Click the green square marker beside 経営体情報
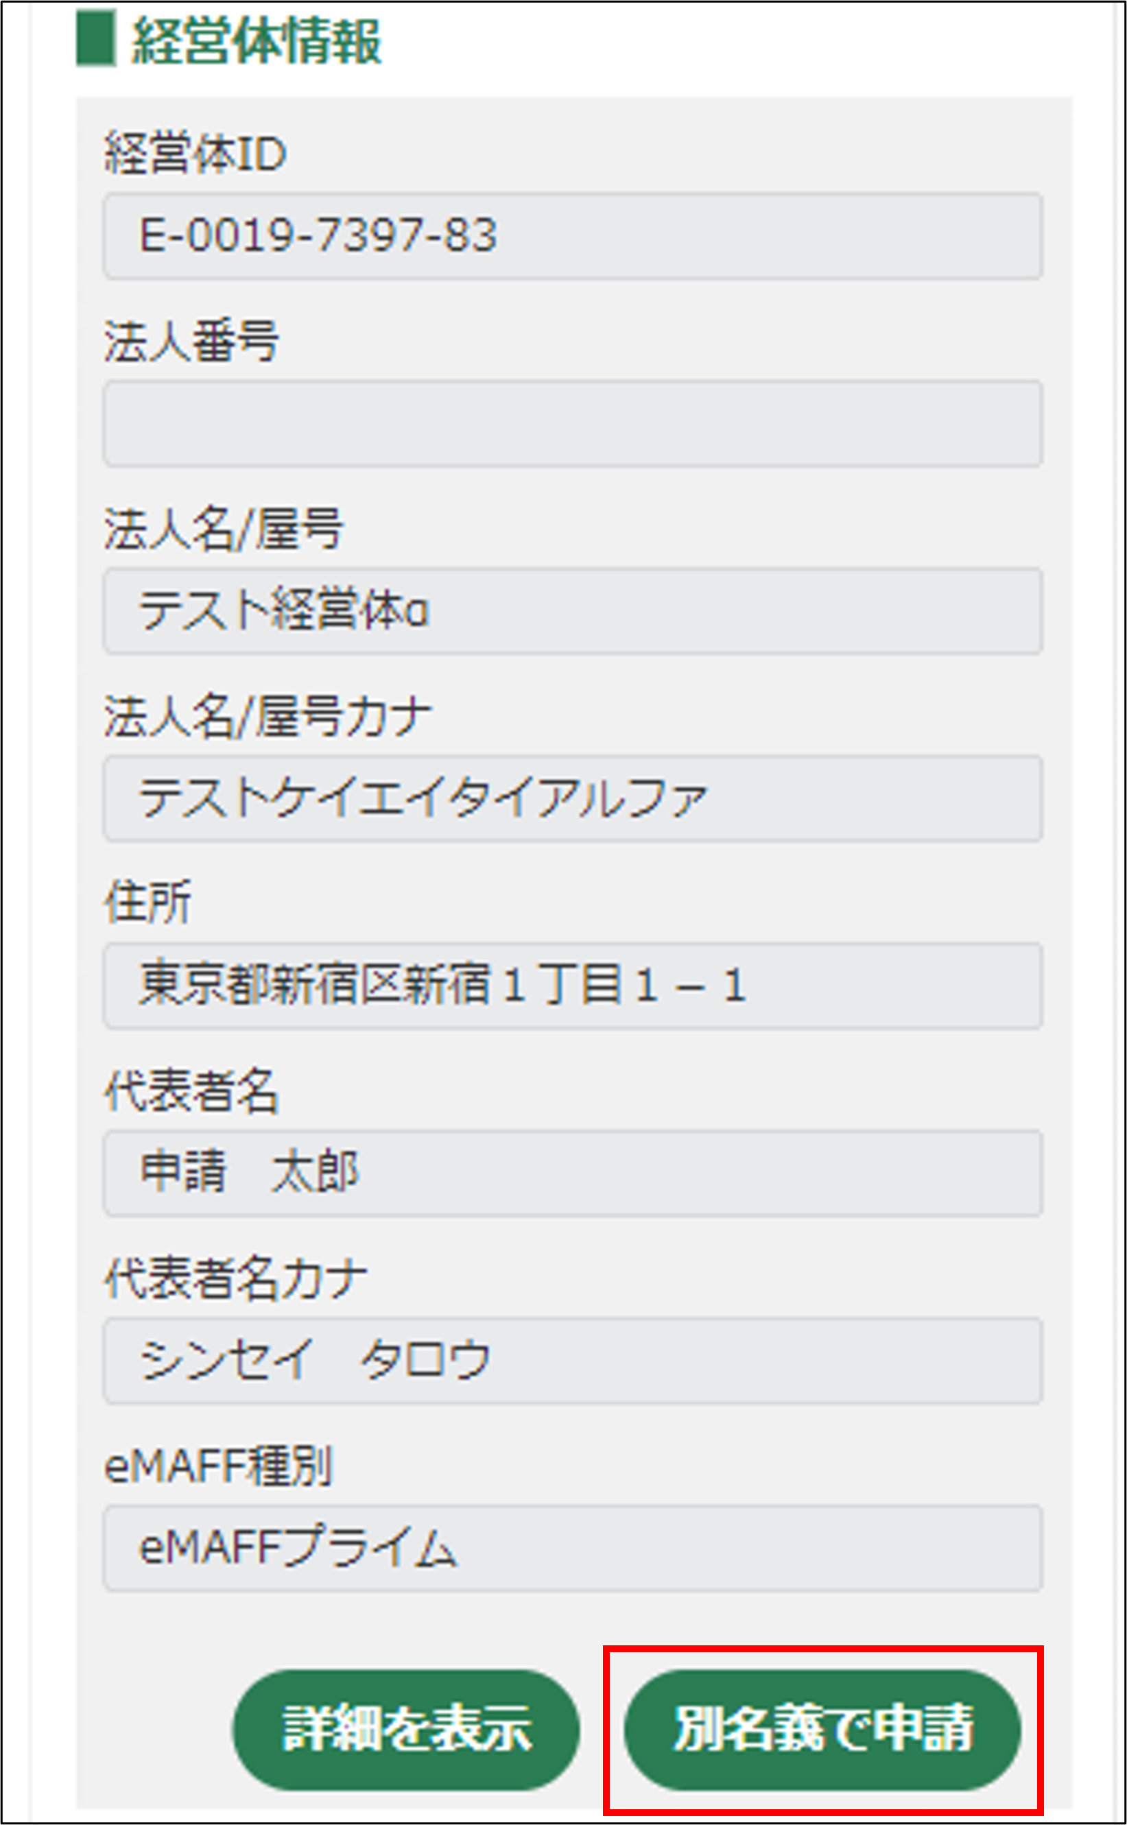The height and width of the screenshot is (1825, 1127). coord(95,39)
